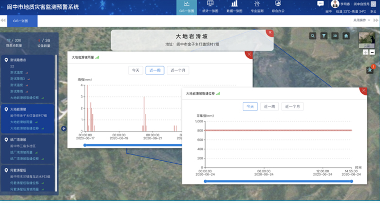Select 近一个月 in the rainfall chart

click(x=178, y=70)
